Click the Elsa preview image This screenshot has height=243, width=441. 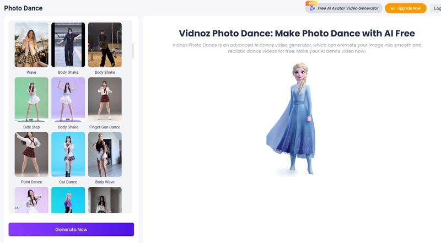point(292,119)
